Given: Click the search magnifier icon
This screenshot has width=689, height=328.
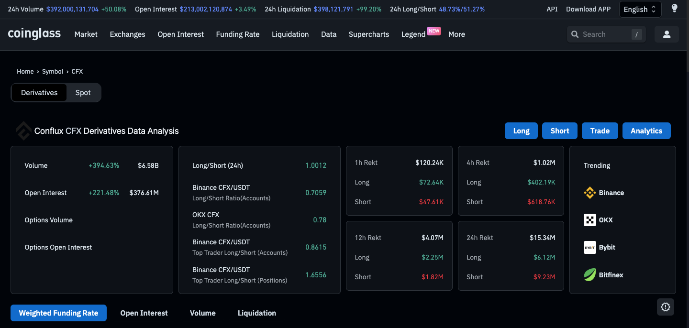Looking at the screenshot, I should (x=575, y=34).
